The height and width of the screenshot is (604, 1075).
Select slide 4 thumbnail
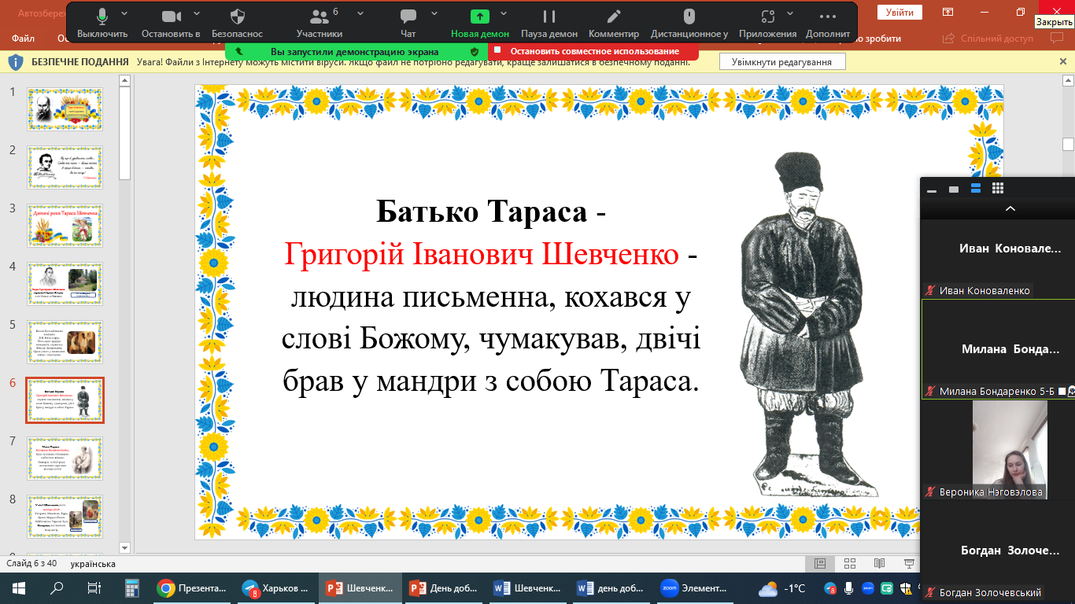[x=65, y=283]
